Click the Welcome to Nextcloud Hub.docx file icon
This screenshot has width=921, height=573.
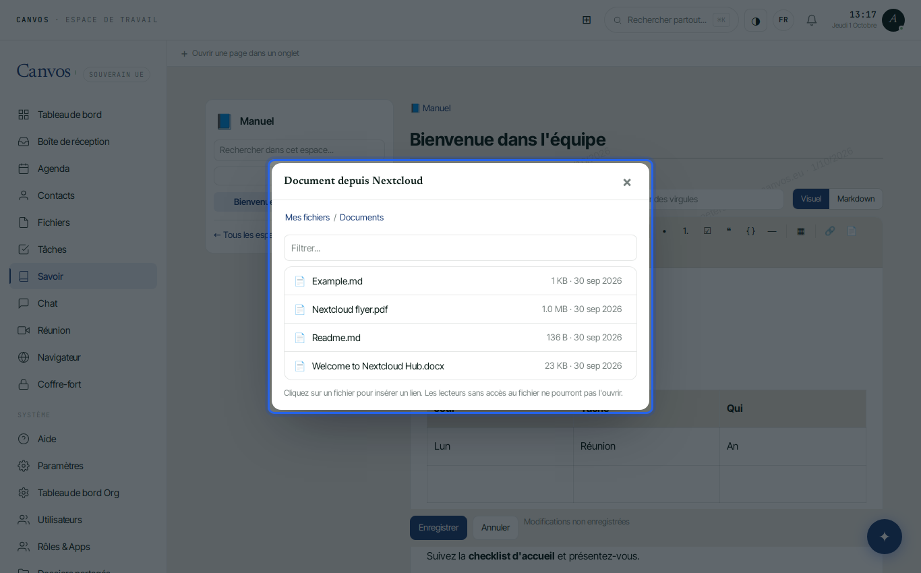tap(300, 366)
